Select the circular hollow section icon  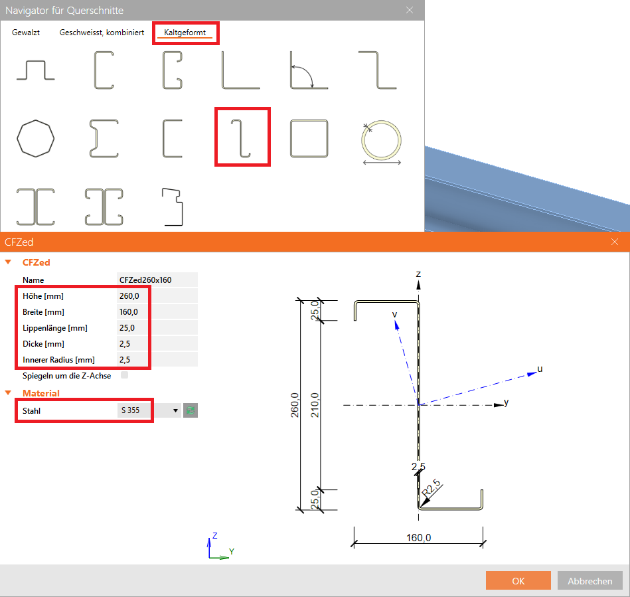[381, 142]
